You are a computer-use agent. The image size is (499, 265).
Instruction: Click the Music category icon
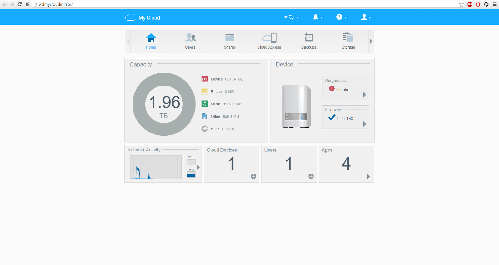[x=205, y=104]
